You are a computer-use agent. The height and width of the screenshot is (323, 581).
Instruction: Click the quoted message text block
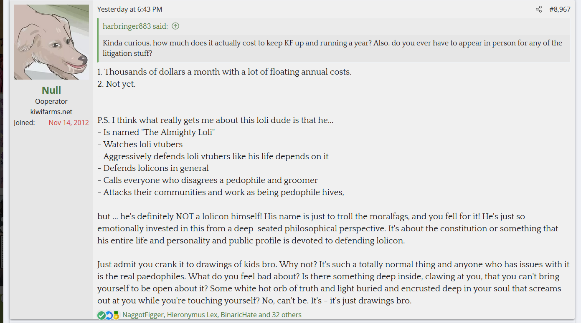[x=332, y=48]
